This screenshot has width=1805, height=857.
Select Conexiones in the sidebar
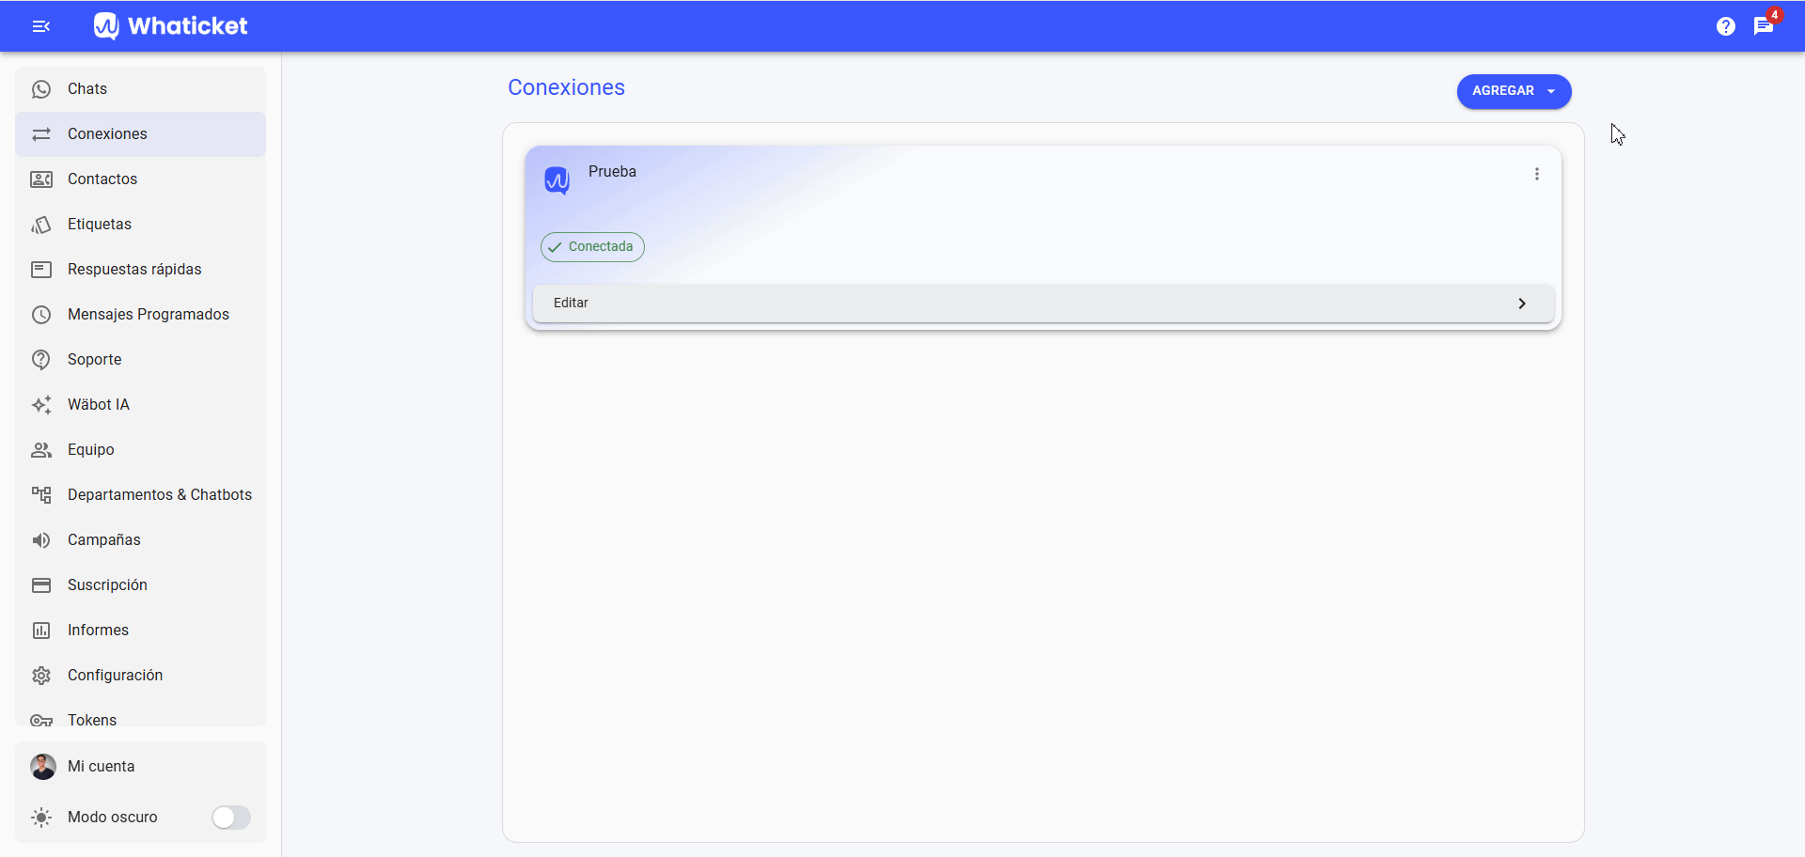click(x=141, y=134)
